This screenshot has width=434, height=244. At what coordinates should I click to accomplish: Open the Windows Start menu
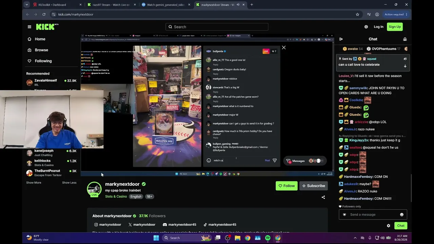click(x=156, y=238)
